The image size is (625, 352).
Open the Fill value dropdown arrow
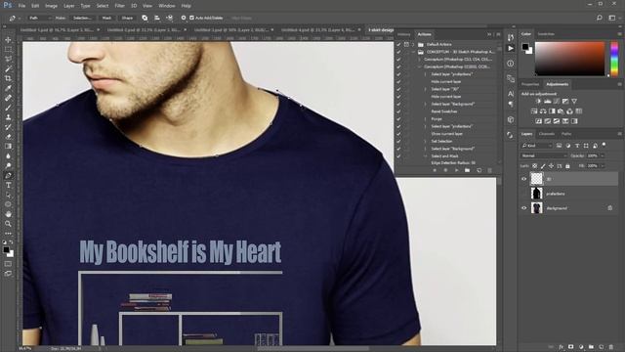point(603,165)
